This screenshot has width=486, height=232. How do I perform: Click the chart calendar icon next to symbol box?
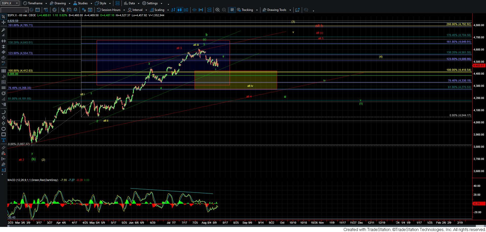coord(37,10)
